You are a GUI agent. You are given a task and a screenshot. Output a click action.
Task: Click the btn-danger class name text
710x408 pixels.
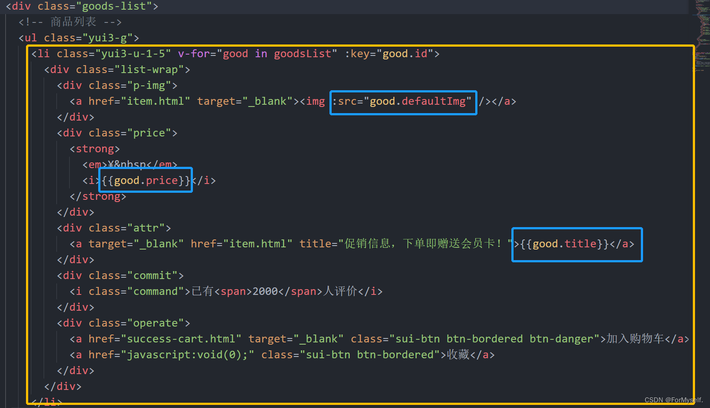click(563, 338)
